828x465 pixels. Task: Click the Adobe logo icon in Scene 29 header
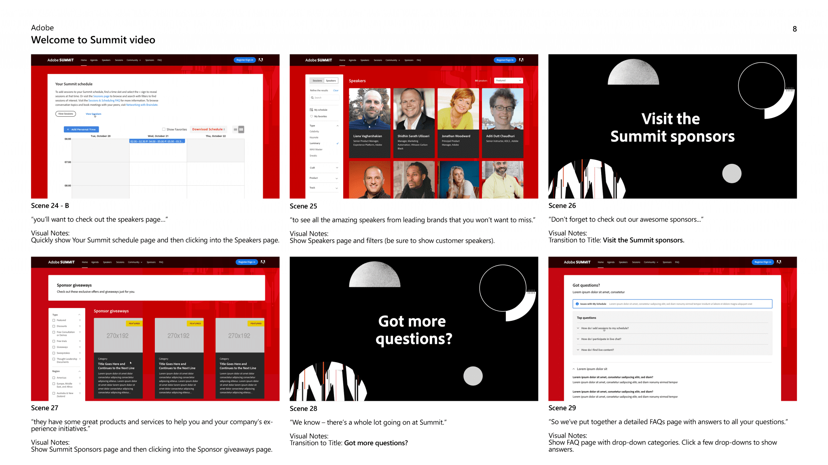click(x=779, y=262)
